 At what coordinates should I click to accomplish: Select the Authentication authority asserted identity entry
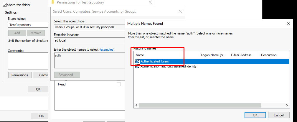pos(168,66)
